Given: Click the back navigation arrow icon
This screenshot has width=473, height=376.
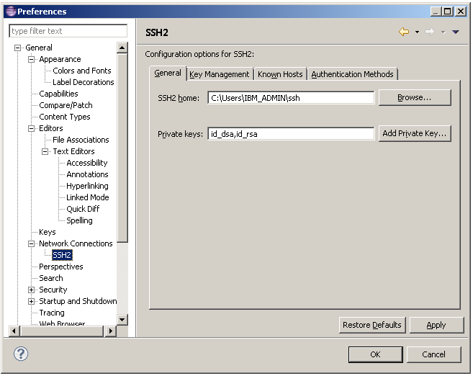Looking at the screenshot, I should pyautogui.click(x=404, y=32).
